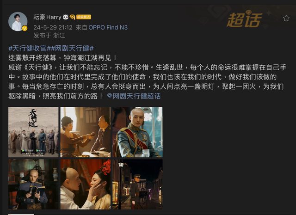Open 耘豪 Harry's profile avatar
This screenshot has width=296, height=215.
[18, 22]
